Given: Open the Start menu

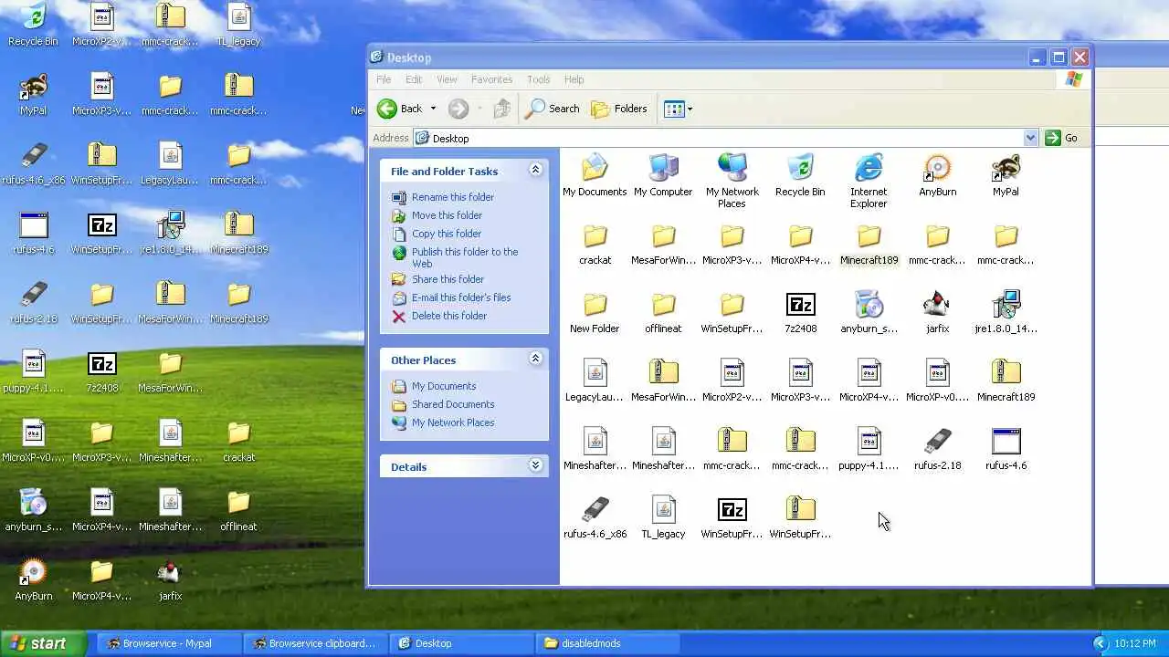Looking at the screenshot, I should (x=44, y=643).
